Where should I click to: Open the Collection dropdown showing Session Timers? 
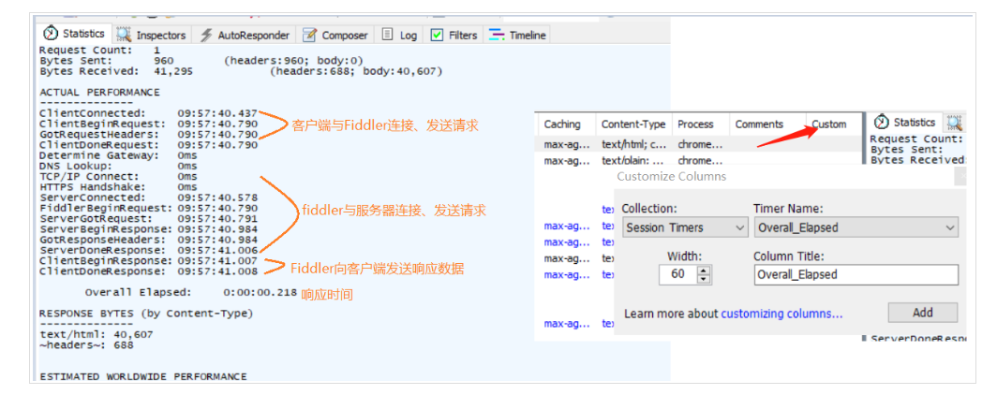[684, 227]
